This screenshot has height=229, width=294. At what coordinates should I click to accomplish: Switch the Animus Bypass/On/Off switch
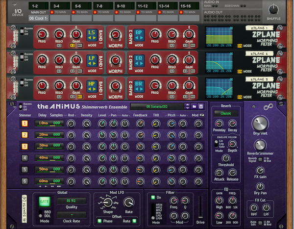click(21, 106)
